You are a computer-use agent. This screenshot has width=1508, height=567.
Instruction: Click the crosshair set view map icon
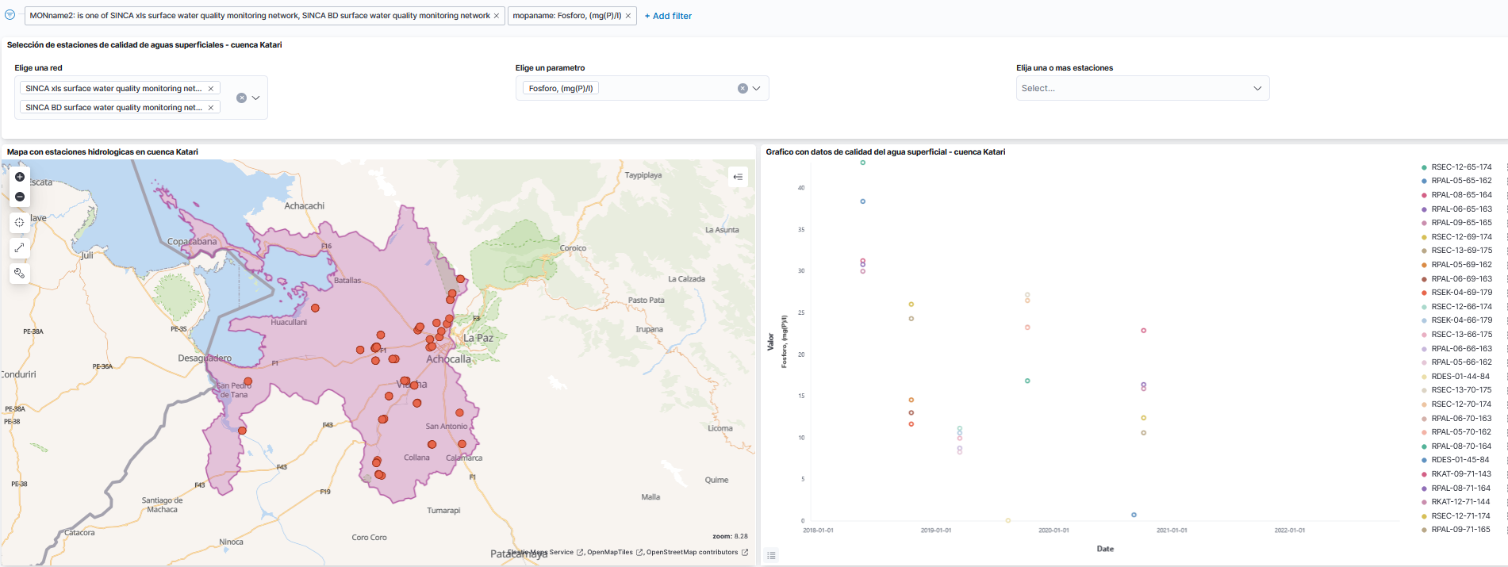(x=20, y=223)
